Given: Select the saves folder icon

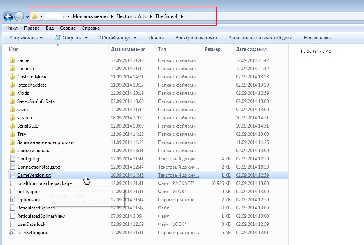Looking at the screenshot, I should (x=12, y=109).
